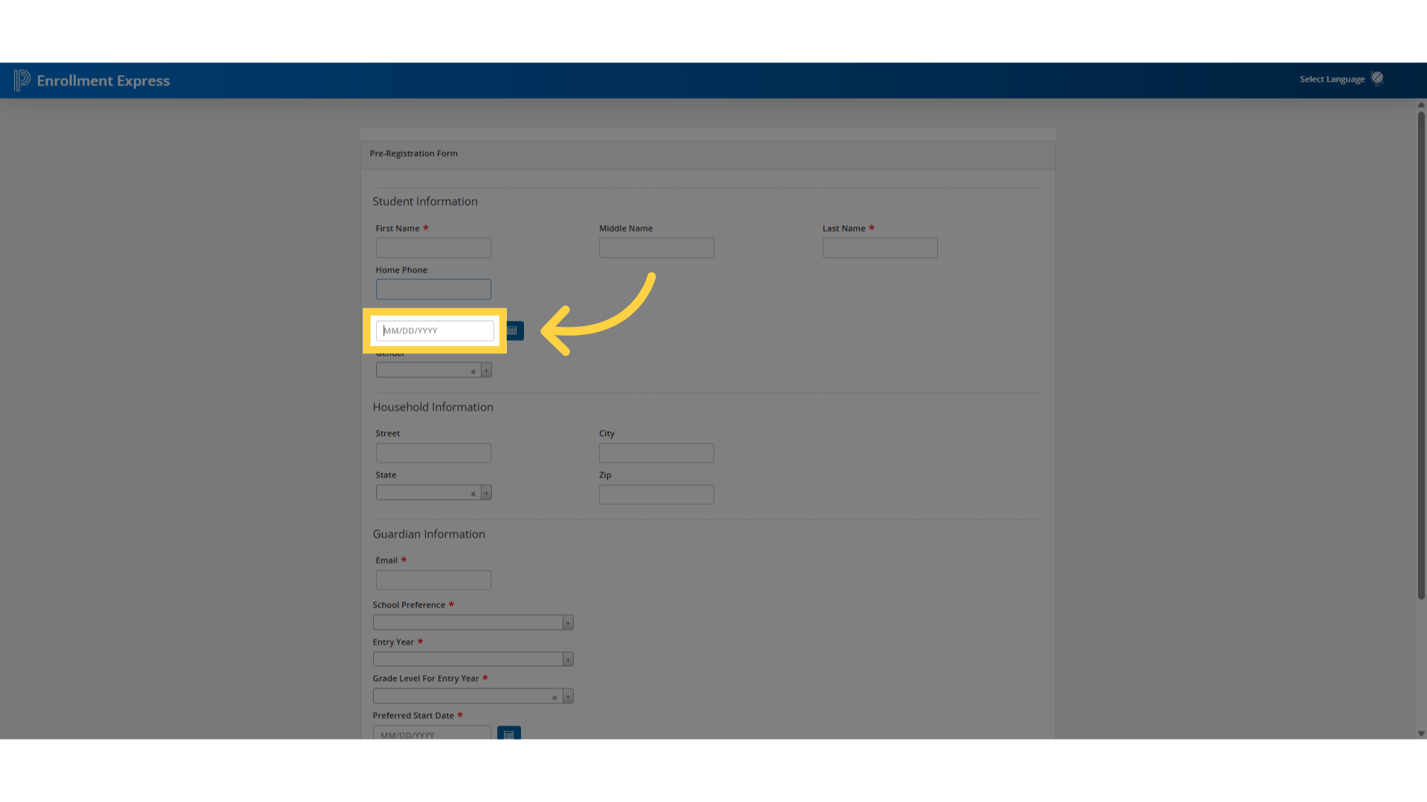This screenshot has height=802, width=1427.
Task: Open the School Preference dropdown
Action: [x=473, y=622]
